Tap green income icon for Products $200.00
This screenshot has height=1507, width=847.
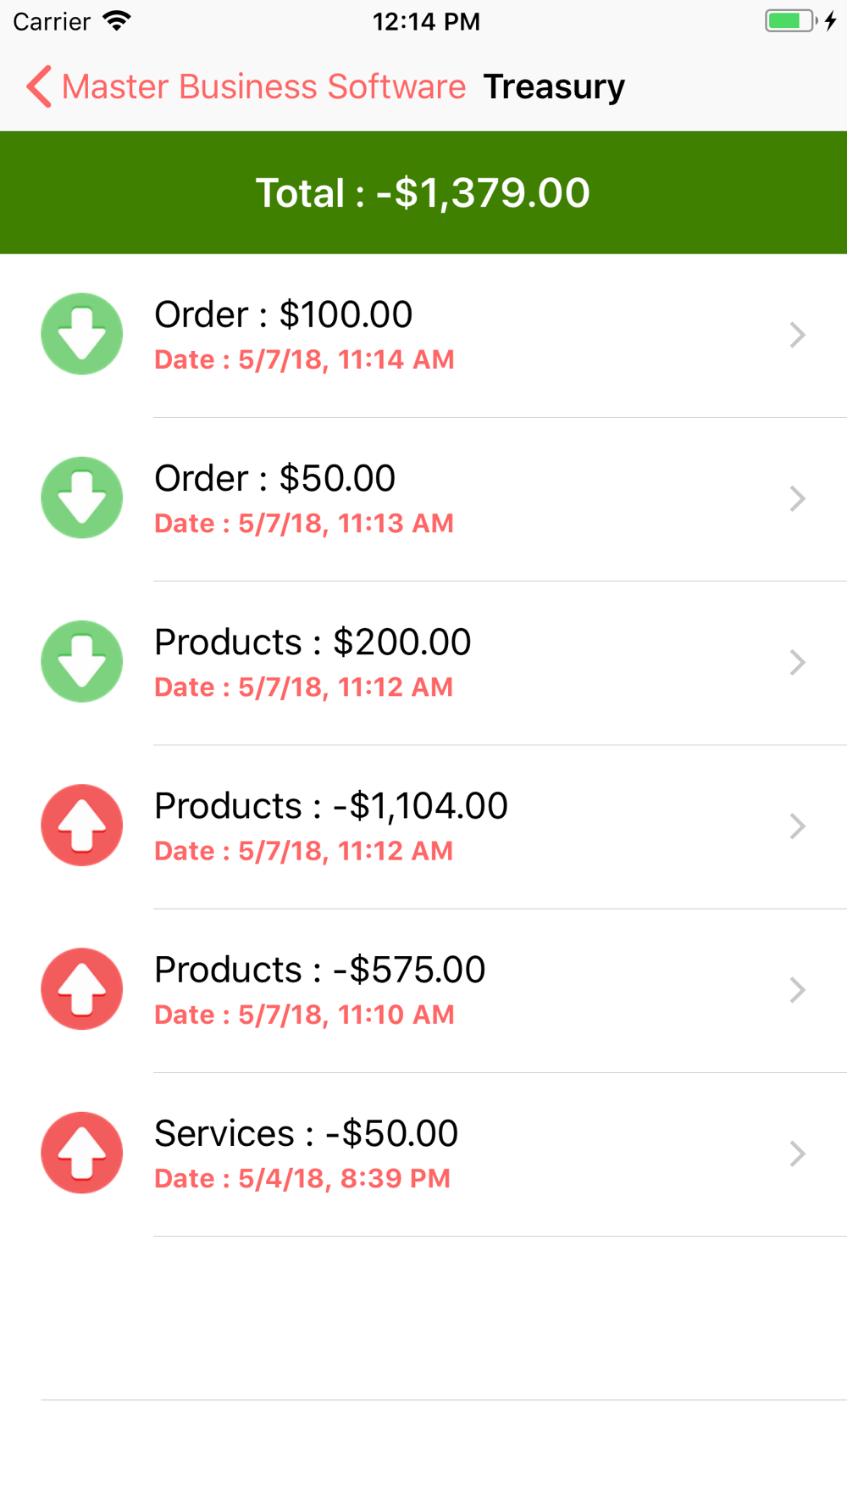click(x=82, y=661)
